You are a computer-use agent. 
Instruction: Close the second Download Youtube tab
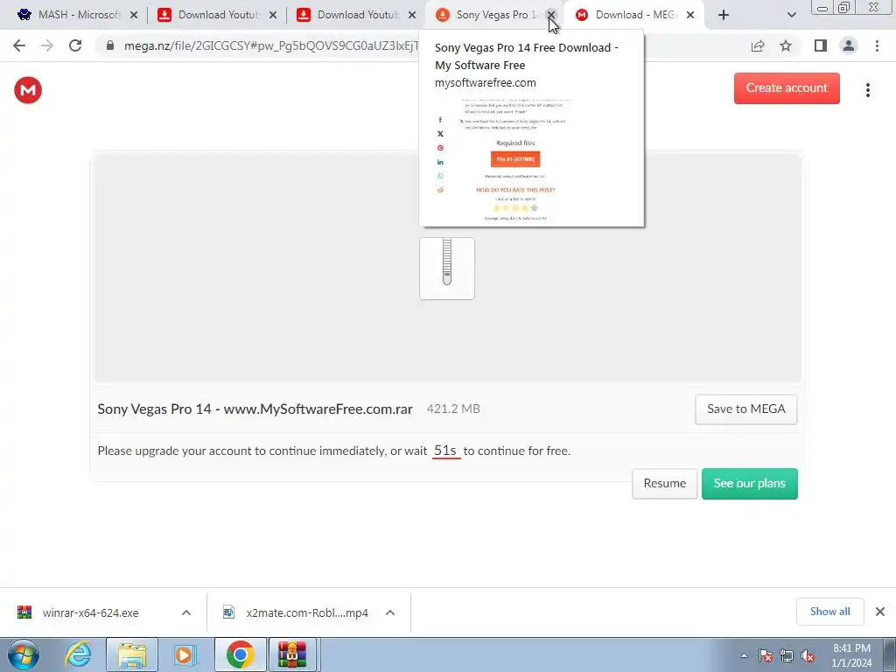coord(412,15)
